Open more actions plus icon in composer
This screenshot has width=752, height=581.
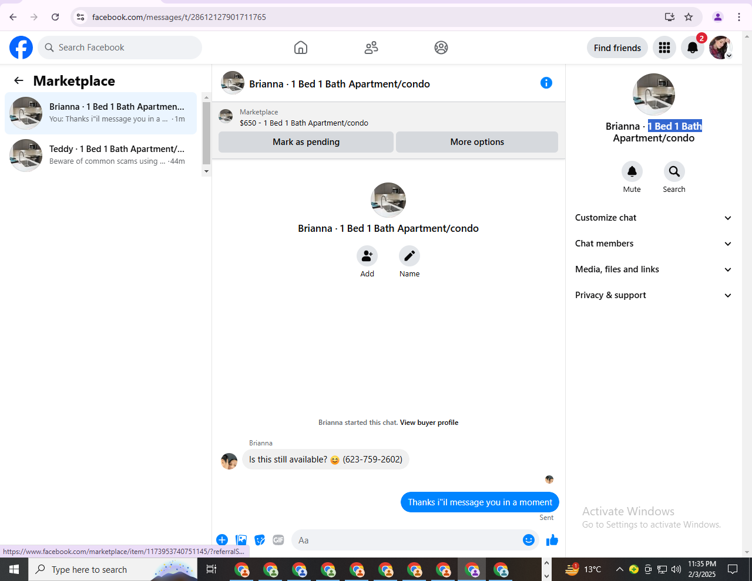point(222,540)
